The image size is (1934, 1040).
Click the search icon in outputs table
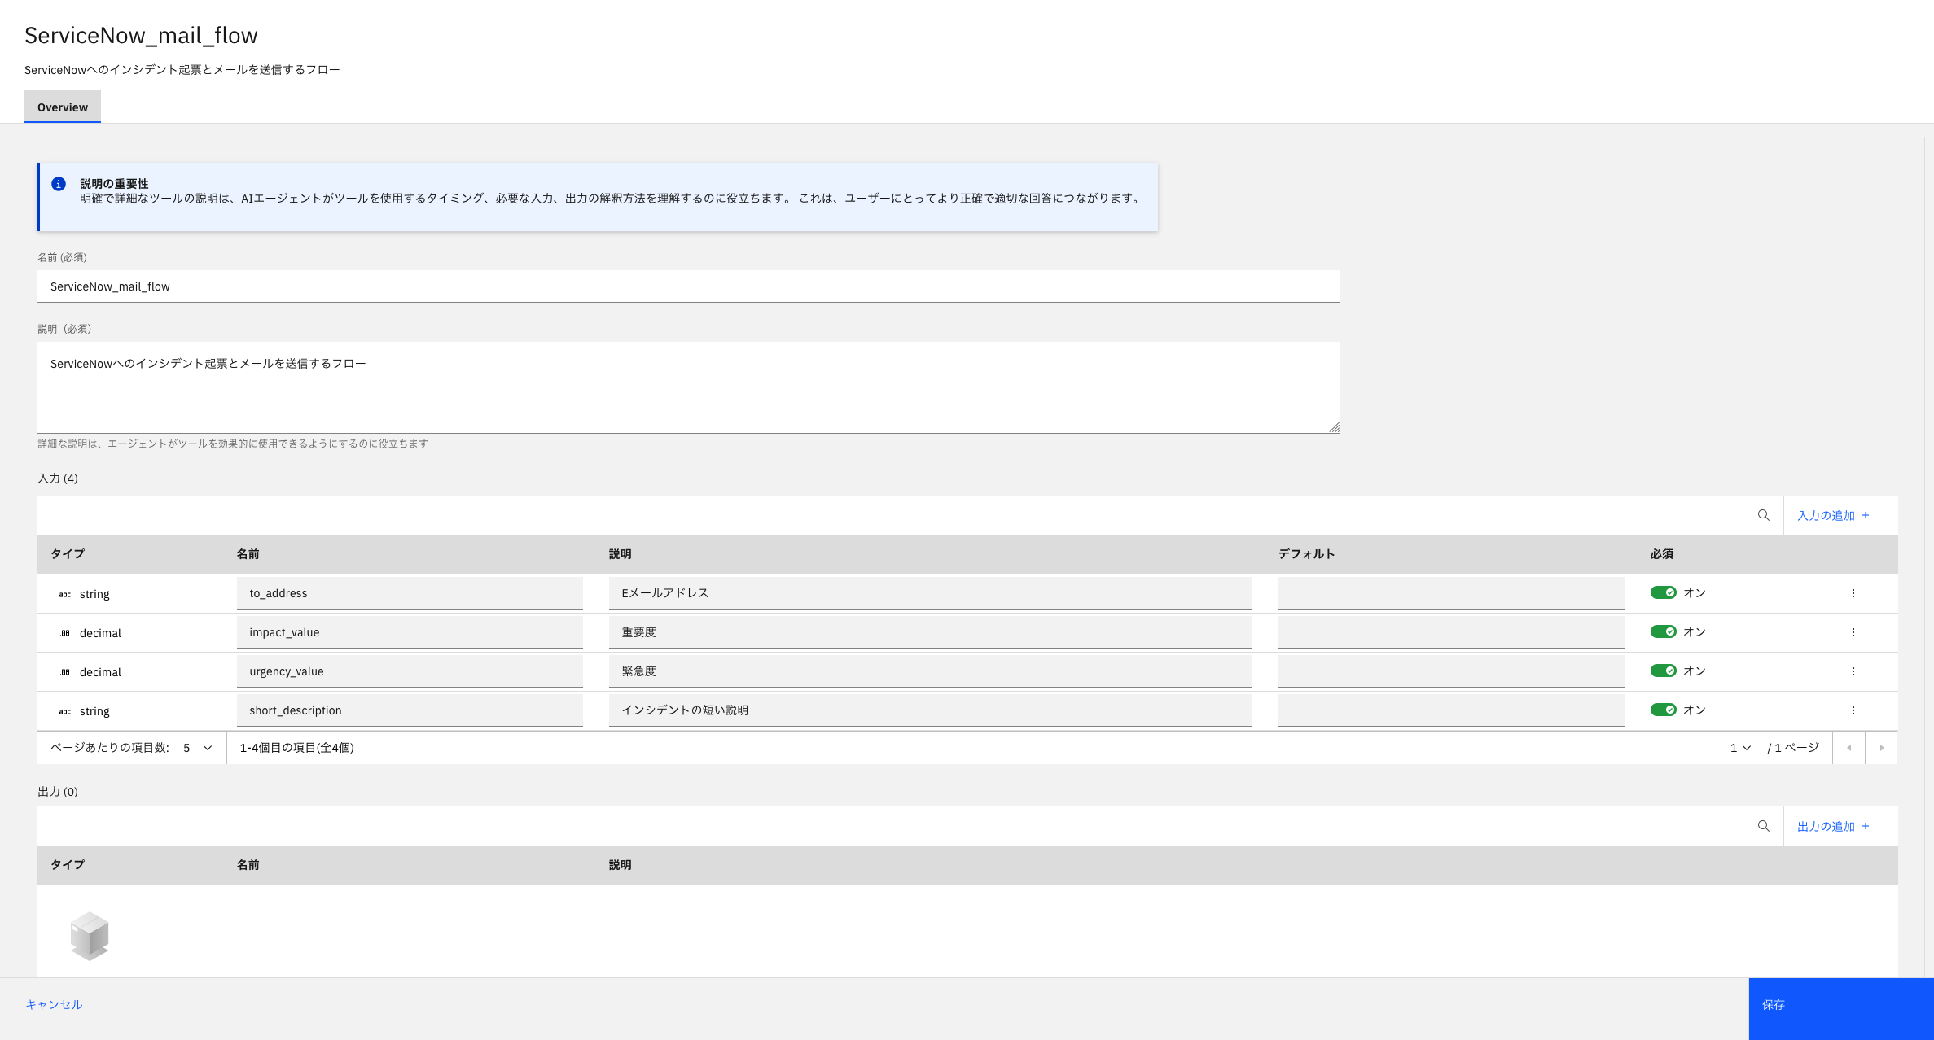pyautogui.click(x=1763, y=826)
